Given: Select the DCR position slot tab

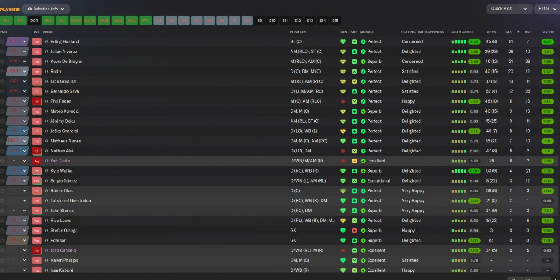Looking at the screenshot, I should (34, 21).
